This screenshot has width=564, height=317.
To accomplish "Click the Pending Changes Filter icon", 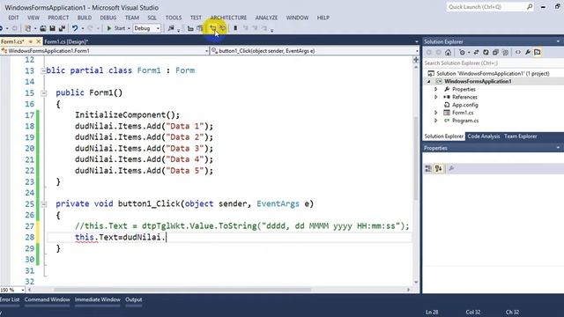I will coord(462,53).
